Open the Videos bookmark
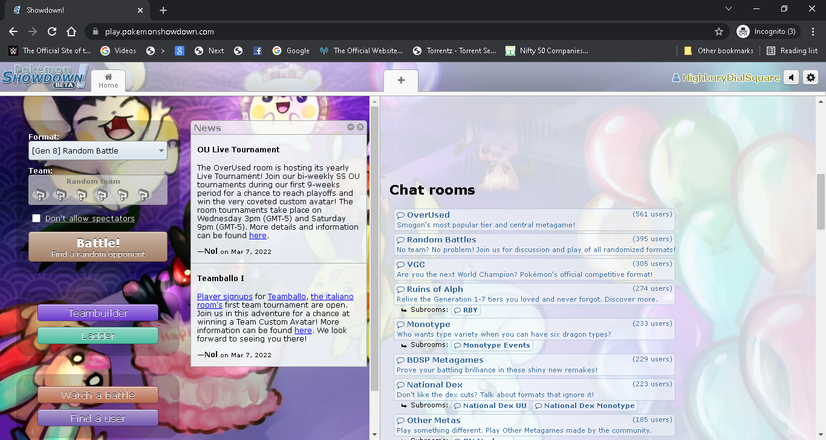The width and height of the screenshot is (826, 440). coord(119,51)
